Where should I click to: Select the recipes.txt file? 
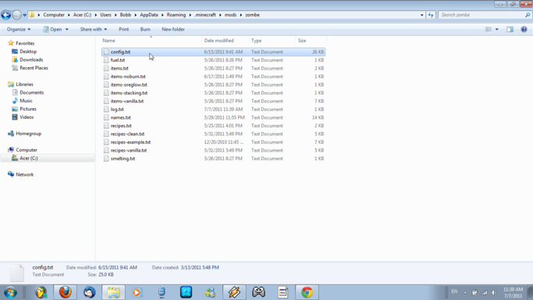(x=214, y=126)
